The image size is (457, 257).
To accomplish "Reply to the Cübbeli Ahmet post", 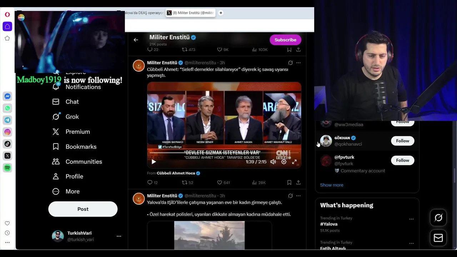I will tap(152, 182).
